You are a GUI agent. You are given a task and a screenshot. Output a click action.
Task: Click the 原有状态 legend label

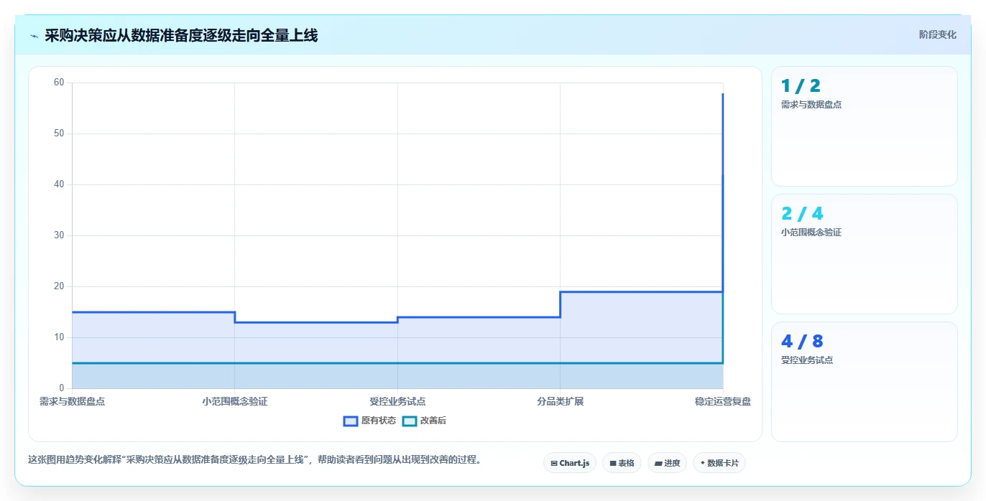point(379,421)
